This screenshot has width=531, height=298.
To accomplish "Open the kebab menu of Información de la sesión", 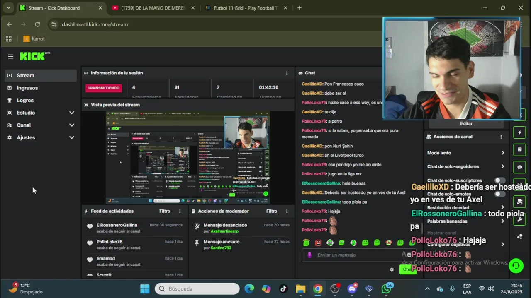I will click(287, 73).
